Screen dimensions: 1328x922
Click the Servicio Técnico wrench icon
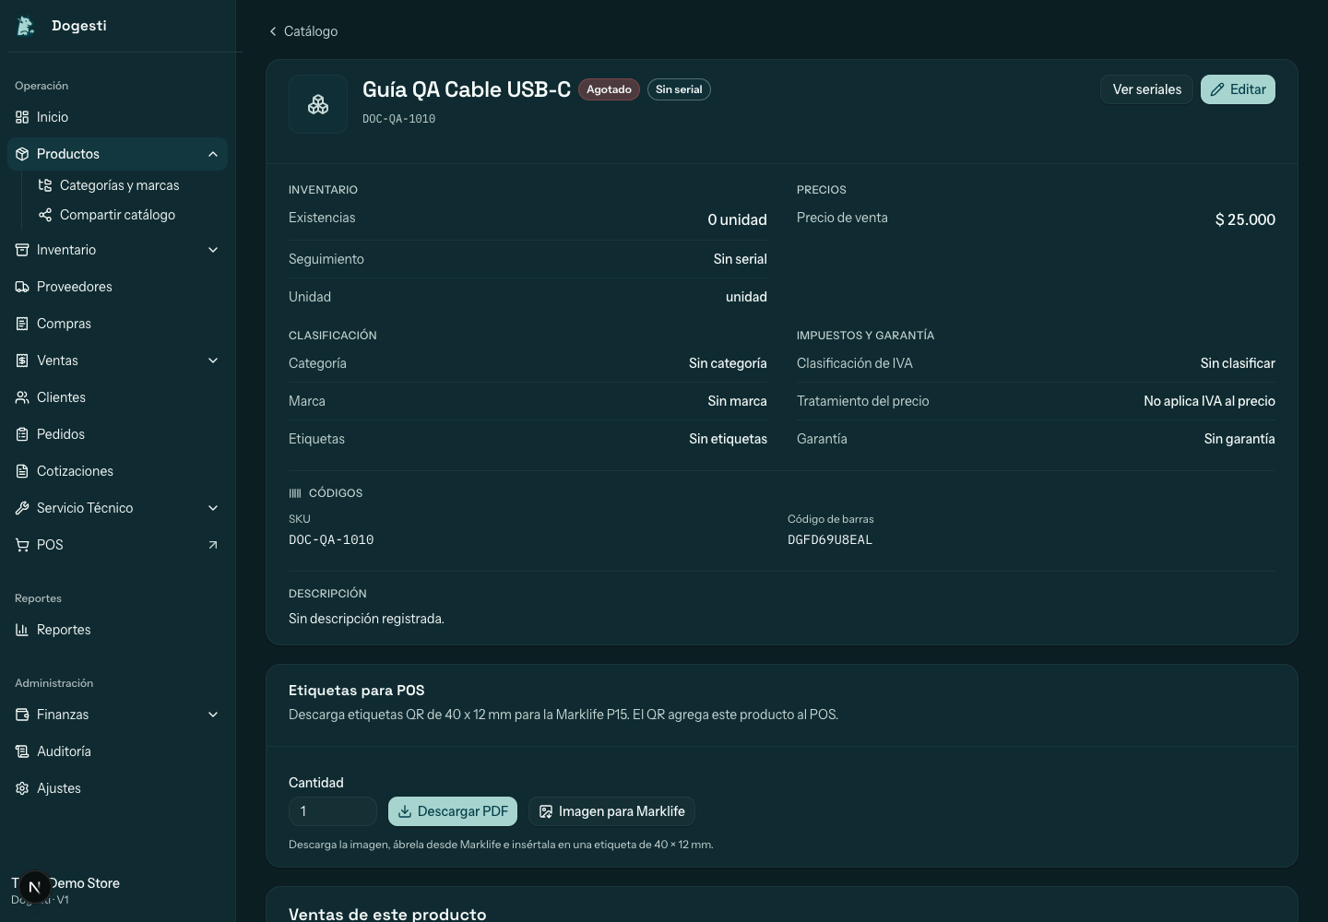click(22, 508)
